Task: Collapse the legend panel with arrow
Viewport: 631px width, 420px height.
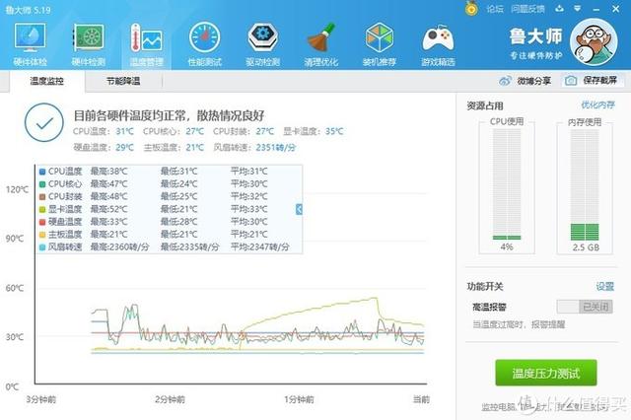Action: point(300,209)
